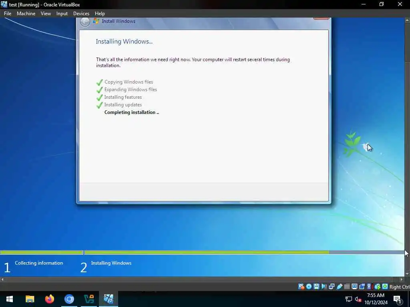Image resolution: width=410 pixels, height=307 pixels.
Task: Open the Machine menu
Action: (x=26, y=14)
